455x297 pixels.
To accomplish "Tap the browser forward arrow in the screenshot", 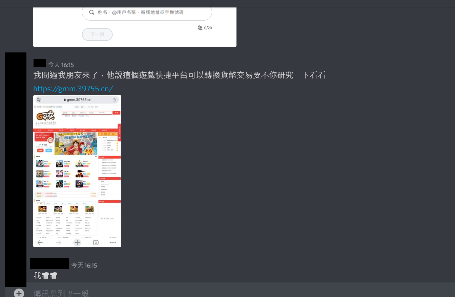I will pyautogui.click(x=59, y=243).
